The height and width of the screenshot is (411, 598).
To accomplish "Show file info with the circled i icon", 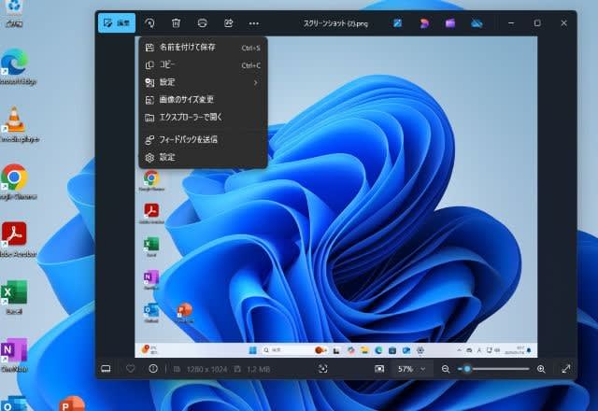I will point(153,369).
